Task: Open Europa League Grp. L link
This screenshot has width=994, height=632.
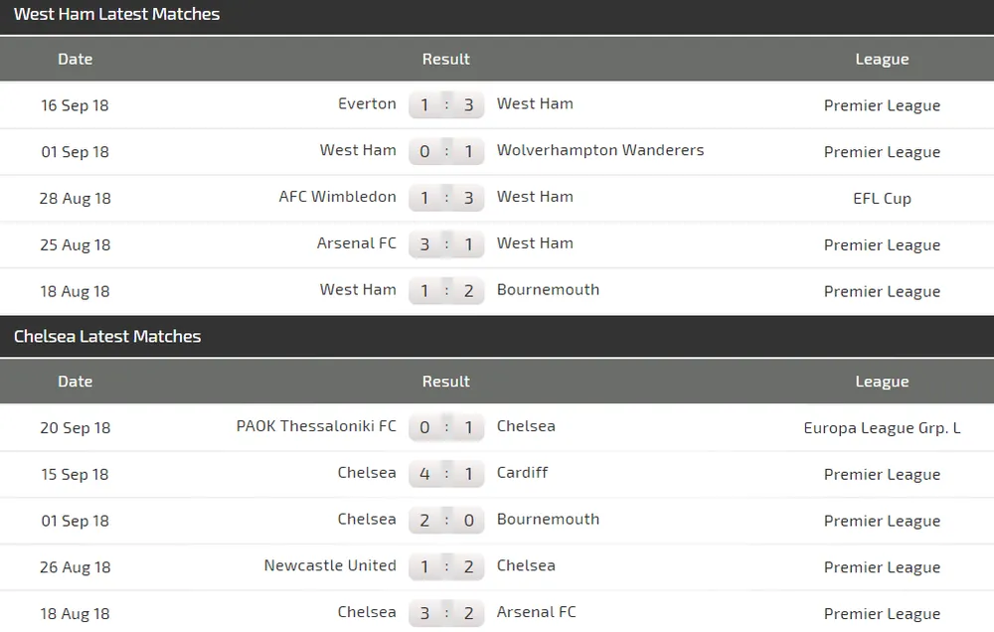Action: 882,428
